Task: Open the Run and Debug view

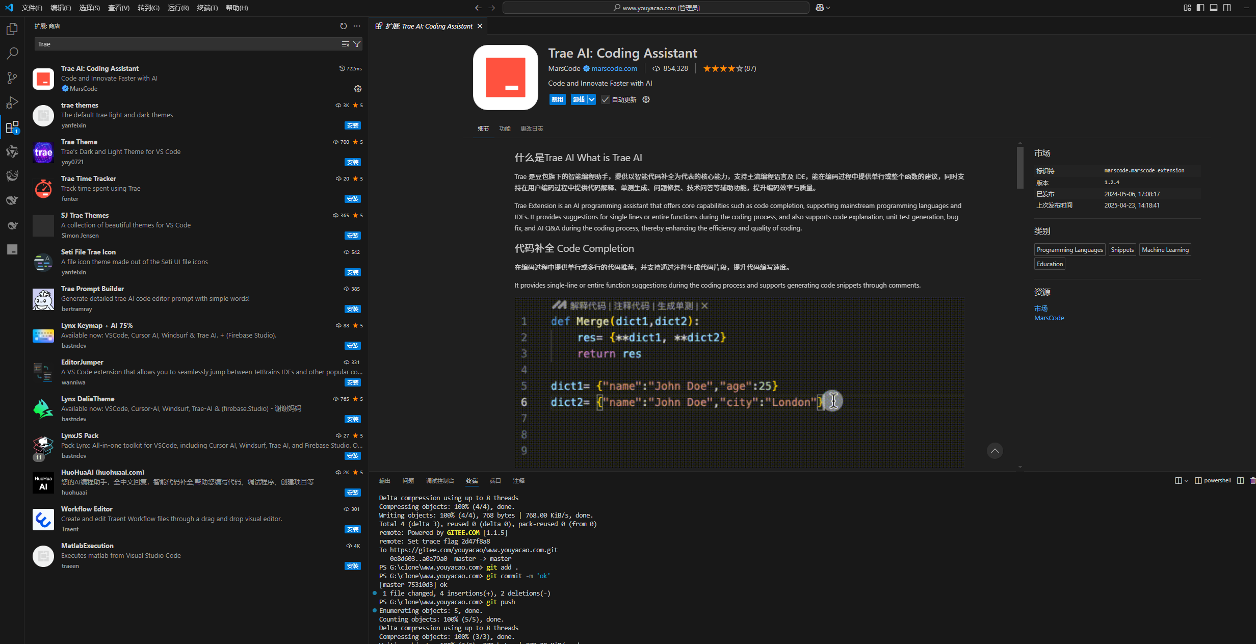Action: [12, 102]
